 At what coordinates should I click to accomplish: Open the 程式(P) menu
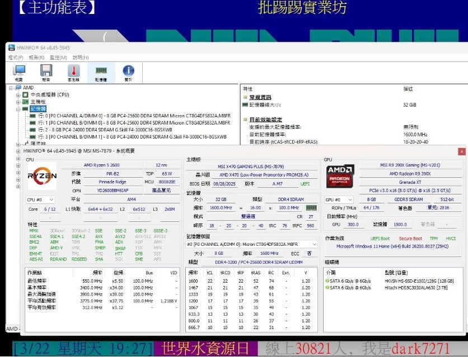(16, 58)
